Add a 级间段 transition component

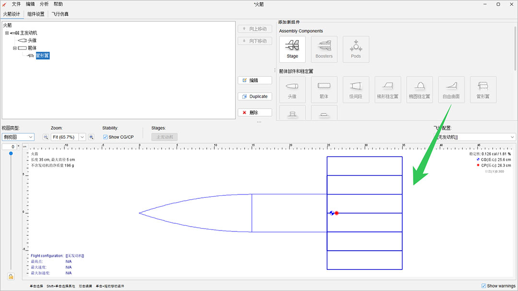pyautogui.click(x=356, y=90)
